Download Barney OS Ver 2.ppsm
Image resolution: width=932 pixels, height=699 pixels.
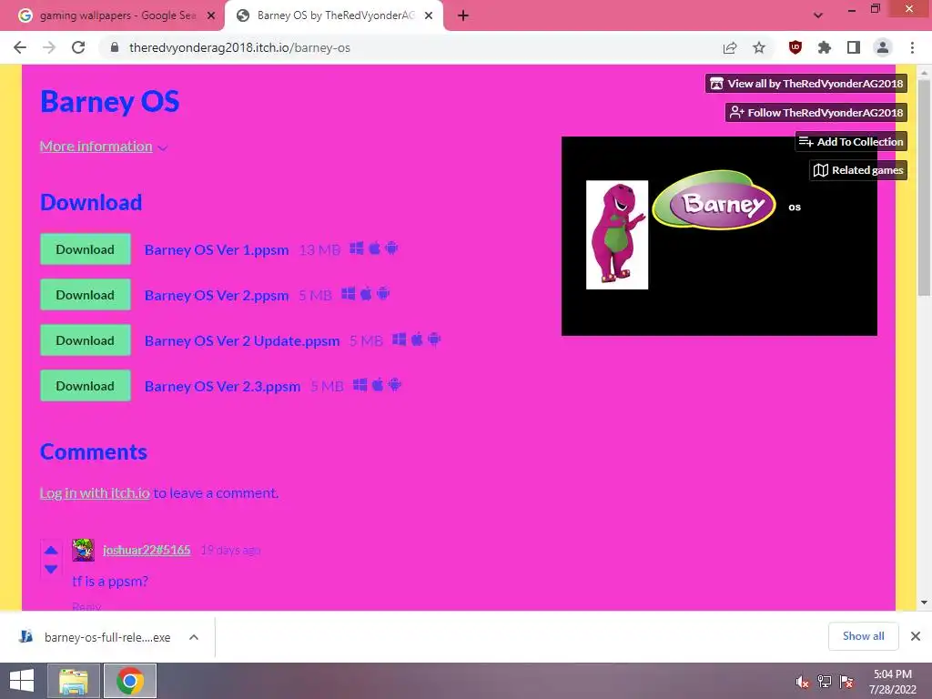(86, 295)
